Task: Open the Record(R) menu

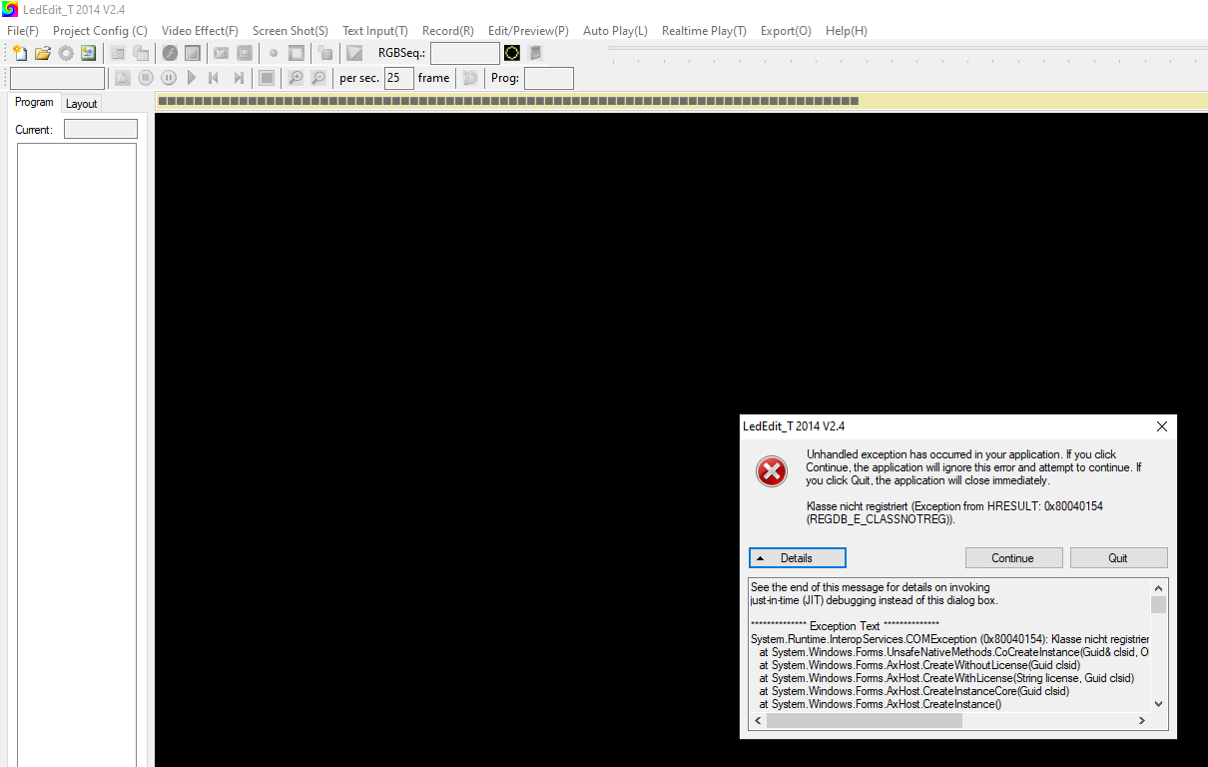Action: tap(448, 31)
